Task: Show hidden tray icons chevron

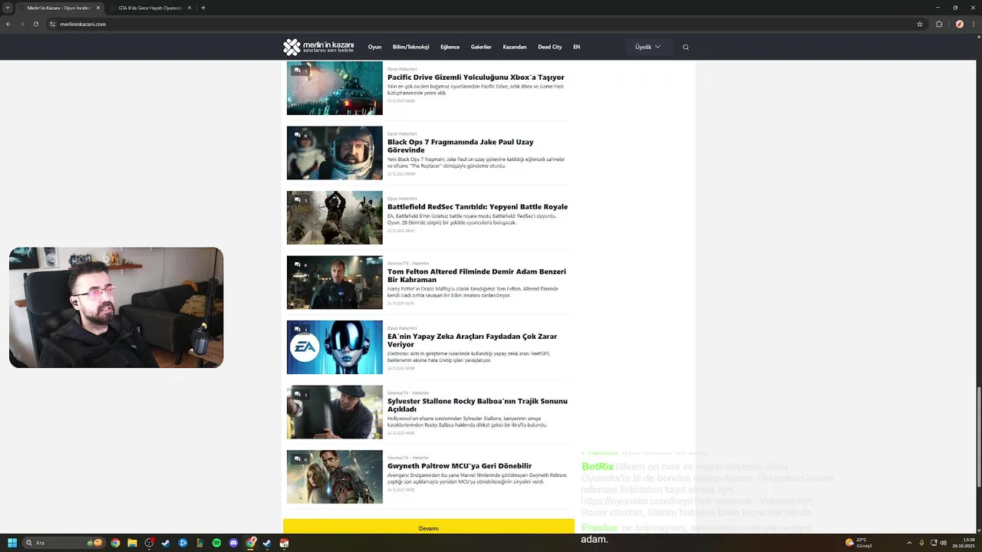Action: [x=909, y=543]
